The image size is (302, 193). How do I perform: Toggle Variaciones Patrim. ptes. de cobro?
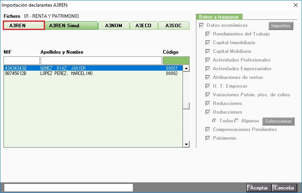208,95
